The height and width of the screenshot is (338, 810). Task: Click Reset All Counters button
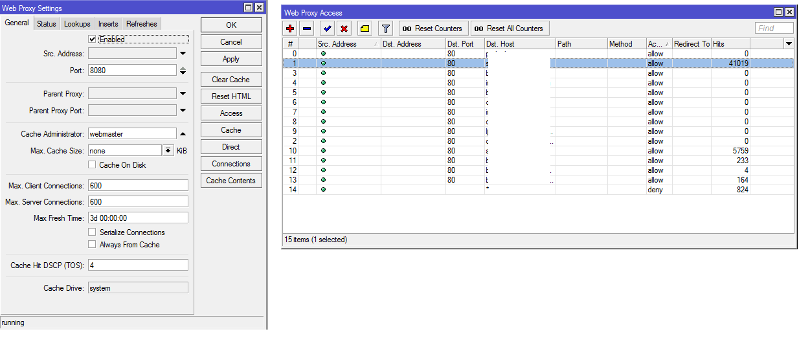coord(510,28)
